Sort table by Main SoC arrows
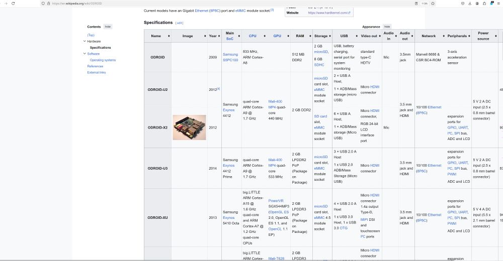This screenshot has width=503, height=261. pos(239,36)
